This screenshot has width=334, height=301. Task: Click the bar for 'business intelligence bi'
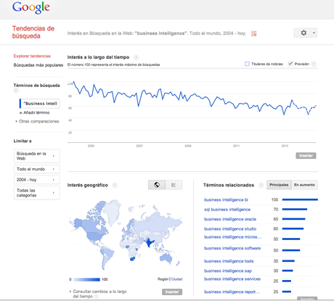coord(300,199)
